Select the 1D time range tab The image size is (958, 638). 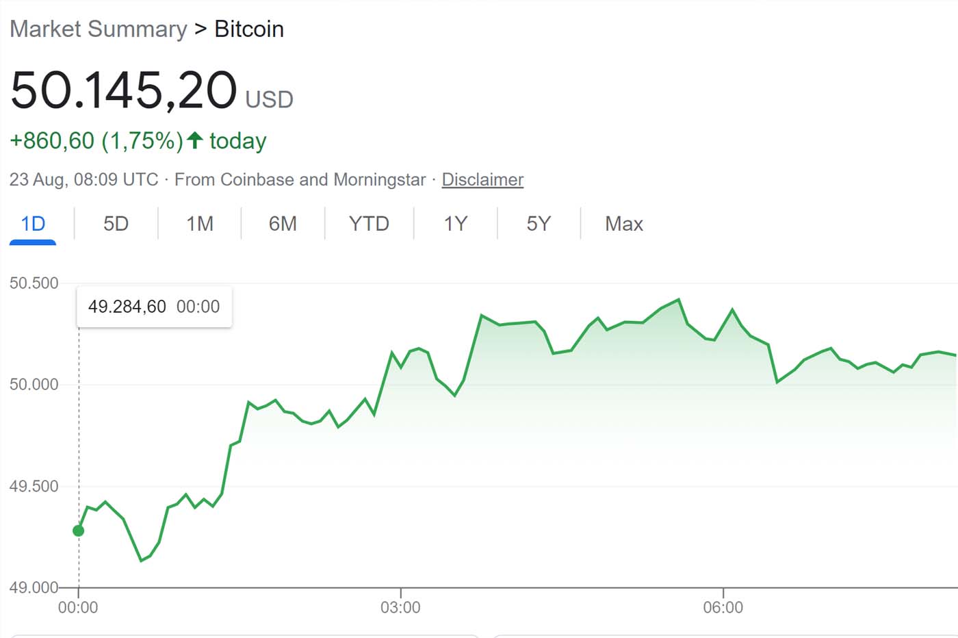click(x=33, y=224)
